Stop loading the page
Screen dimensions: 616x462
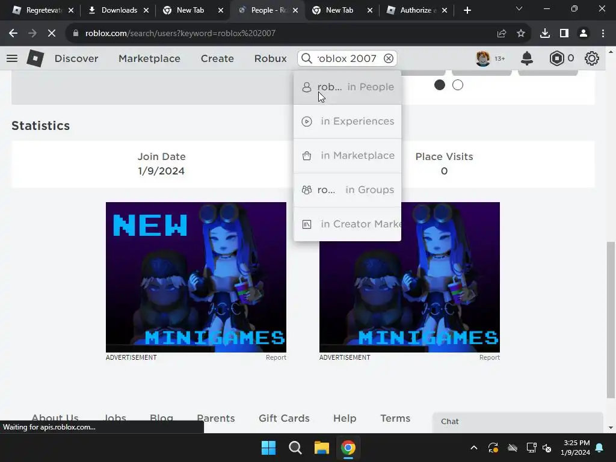pos(52,34)
